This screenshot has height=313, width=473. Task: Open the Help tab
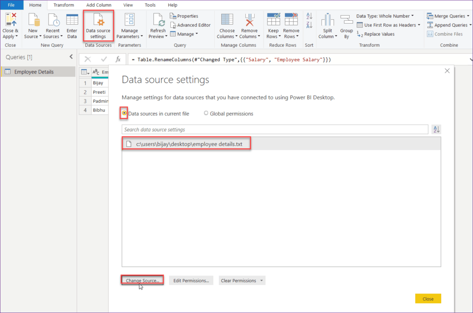[x=173, y=5]
